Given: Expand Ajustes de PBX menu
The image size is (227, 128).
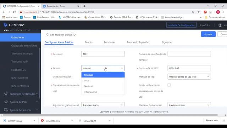Looking at the screenshot, I should point(21,102).
